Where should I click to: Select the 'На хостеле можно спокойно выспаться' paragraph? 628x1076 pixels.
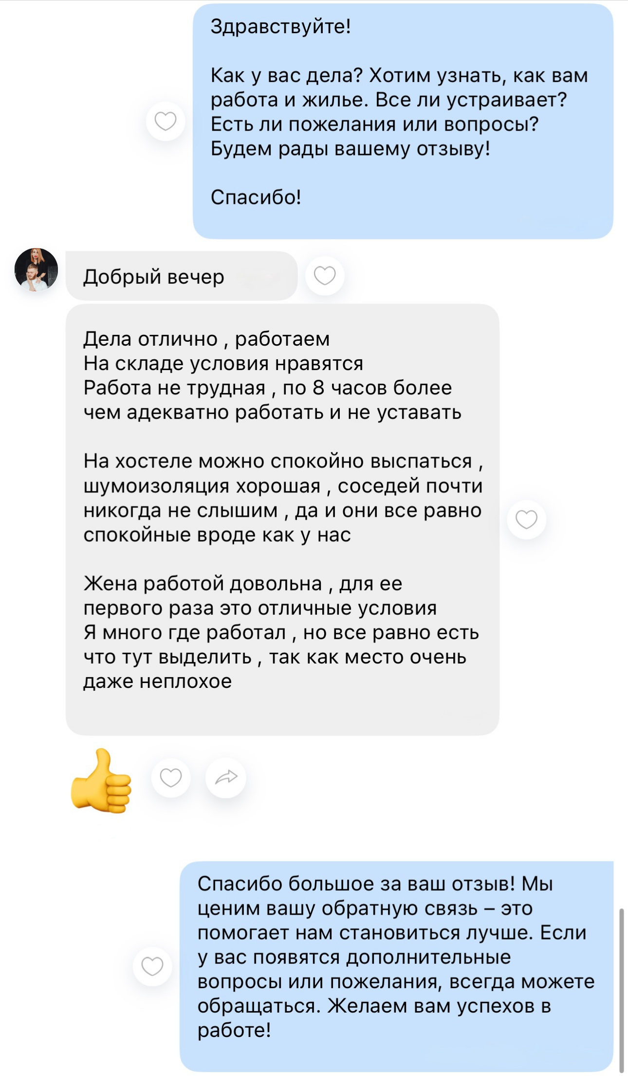point(283,498)
